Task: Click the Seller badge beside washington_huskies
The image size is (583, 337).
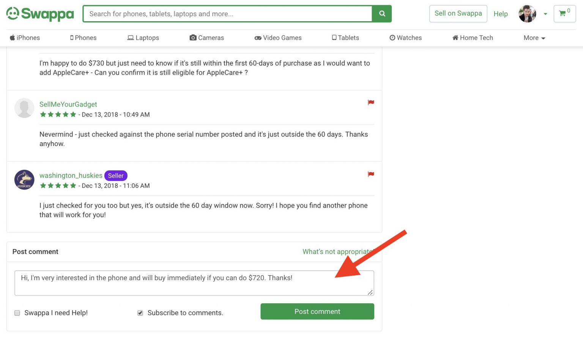Action: click(116, 176)
